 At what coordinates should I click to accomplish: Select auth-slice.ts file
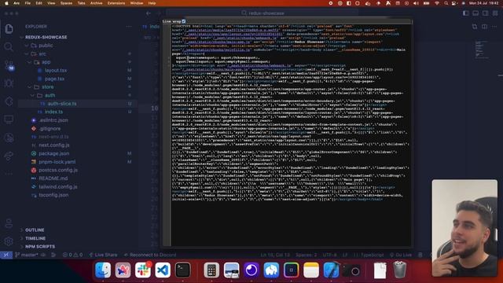[x=62, y=104]
